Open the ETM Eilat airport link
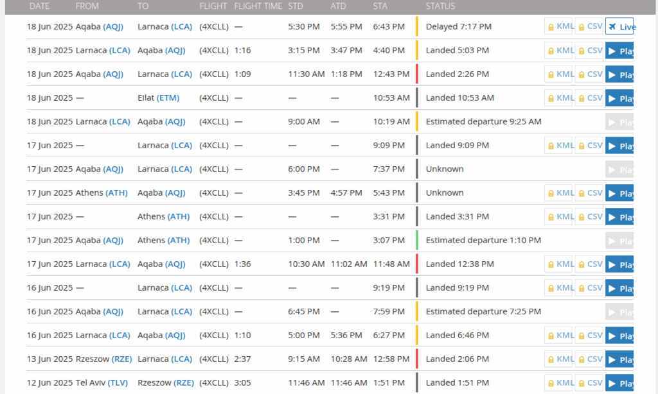The width and height of the screenshot is (658, 394). 168,98
